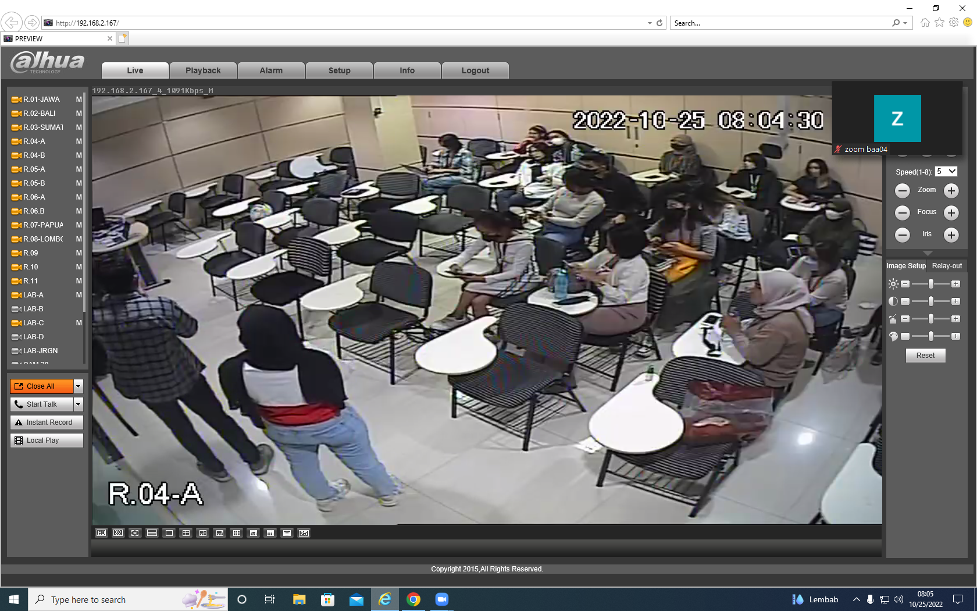
Task: Zoom out with the Zoom minus button
Action: click(902, 190)
